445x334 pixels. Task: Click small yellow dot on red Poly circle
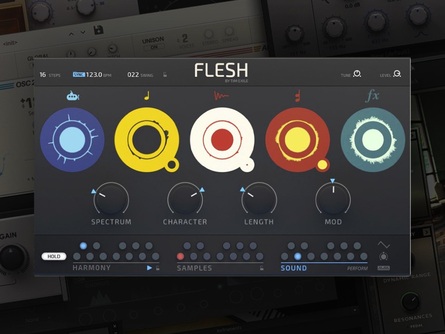(x=323, y=165)
